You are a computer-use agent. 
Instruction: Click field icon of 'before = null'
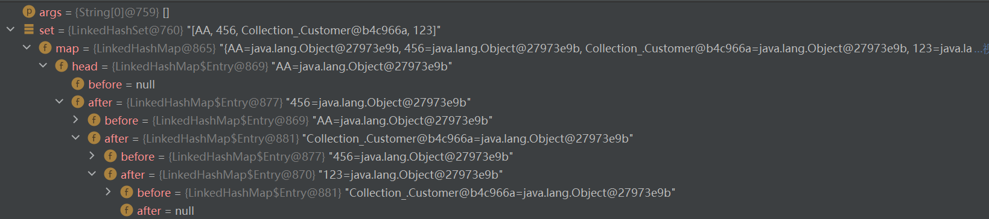[x=78, y=84]
